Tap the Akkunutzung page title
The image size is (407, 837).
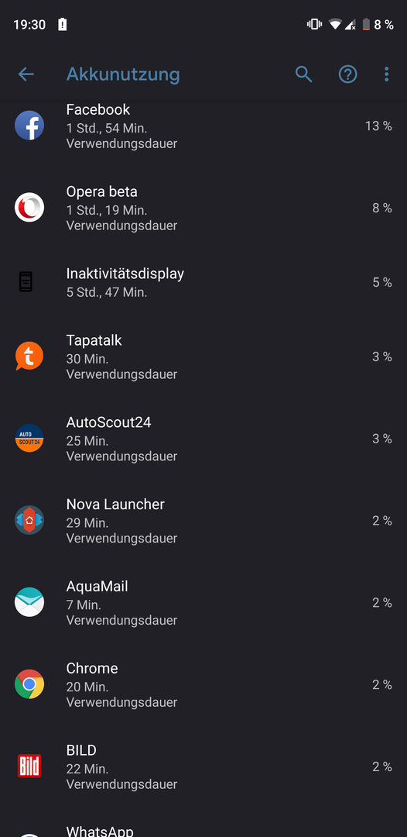click(123, 74)
